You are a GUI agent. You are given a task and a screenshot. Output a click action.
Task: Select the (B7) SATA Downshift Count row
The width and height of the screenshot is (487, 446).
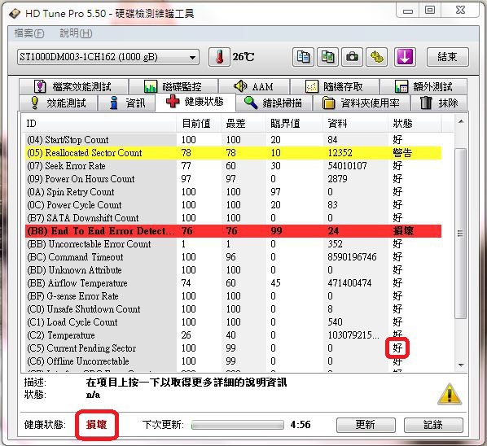click(233, 218)
